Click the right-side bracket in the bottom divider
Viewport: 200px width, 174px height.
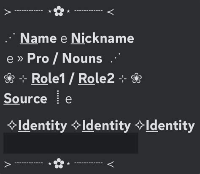click(111, 164)
